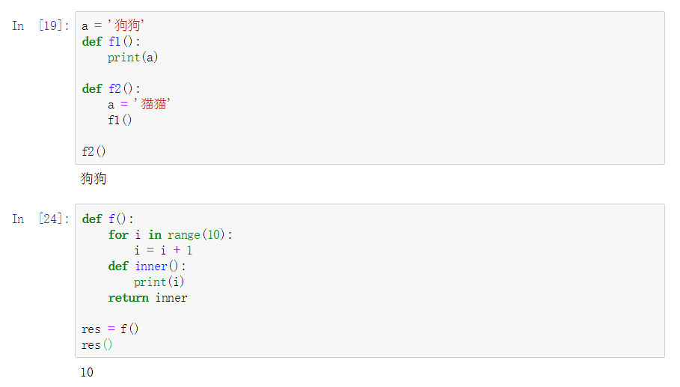Click the def inner(): line
The height and width of the screenshot is (387, 680).
(147, 266)
